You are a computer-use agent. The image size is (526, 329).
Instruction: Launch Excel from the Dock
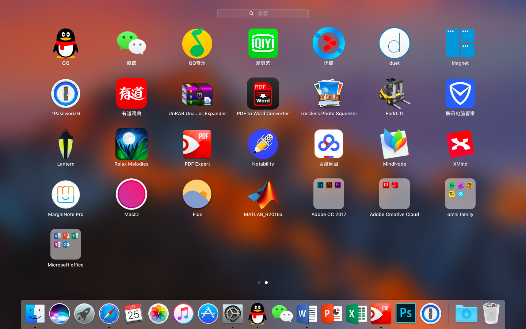click(x=357, y=314)
